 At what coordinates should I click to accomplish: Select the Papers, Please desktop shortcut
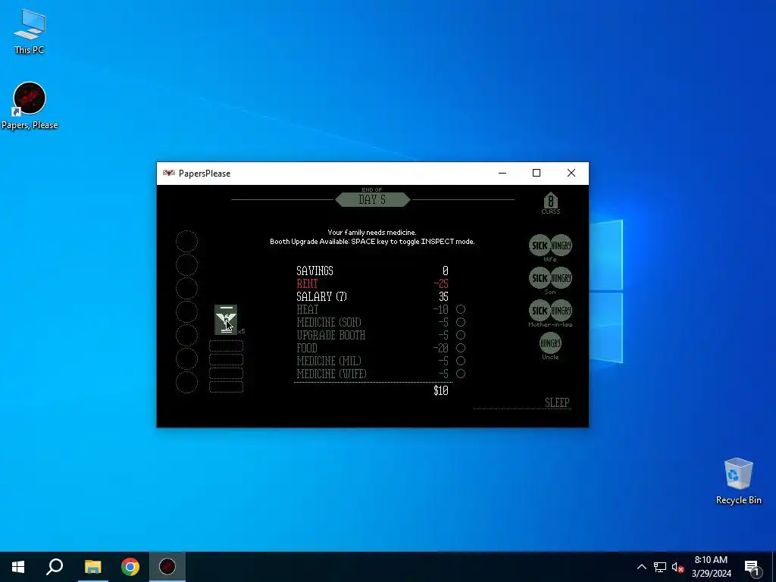tap(30, 106)
